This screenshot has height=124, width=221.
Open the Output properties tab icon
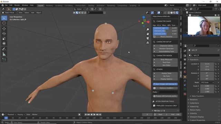pyautogui.click(x=185, y=60)
